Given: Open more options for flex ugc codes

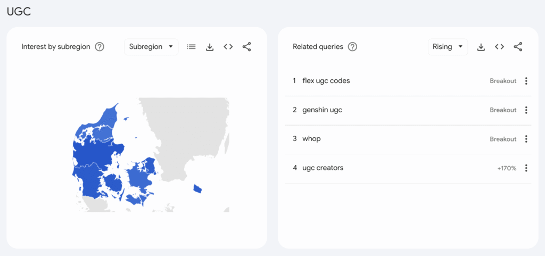Looking at the screenshot, I should point(526,81).
